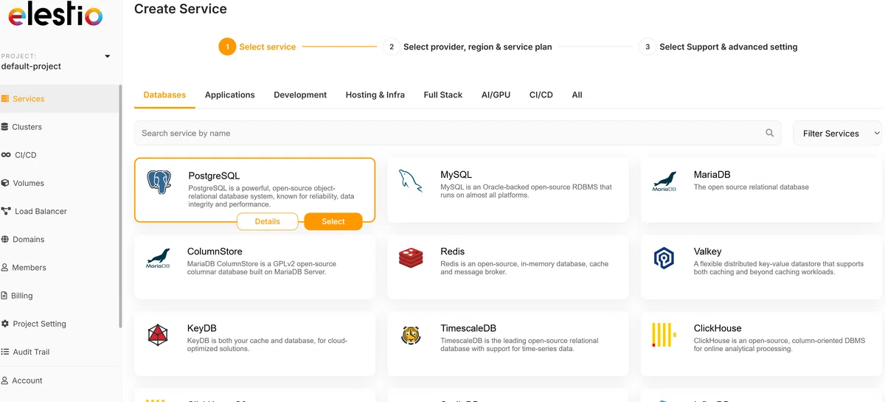Click the Members person sidebar icon
This screenshot has height=402, width=885.
click(5, 268)
